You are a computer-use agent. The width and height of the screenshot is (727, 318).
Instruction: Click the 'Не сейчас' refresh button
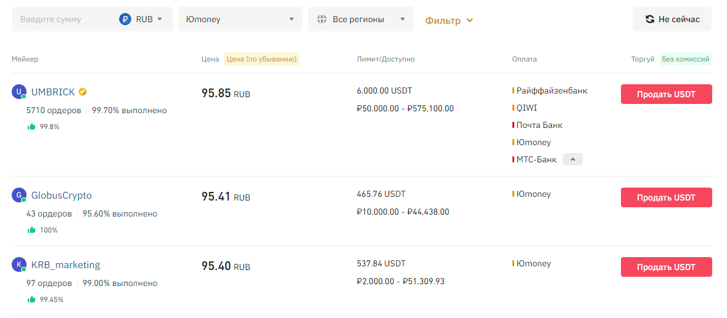tap(672, 19)
